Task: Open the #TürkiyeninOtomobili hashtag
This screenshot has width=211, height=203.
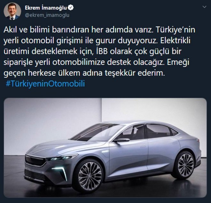Action: click(x=45, y=83)
